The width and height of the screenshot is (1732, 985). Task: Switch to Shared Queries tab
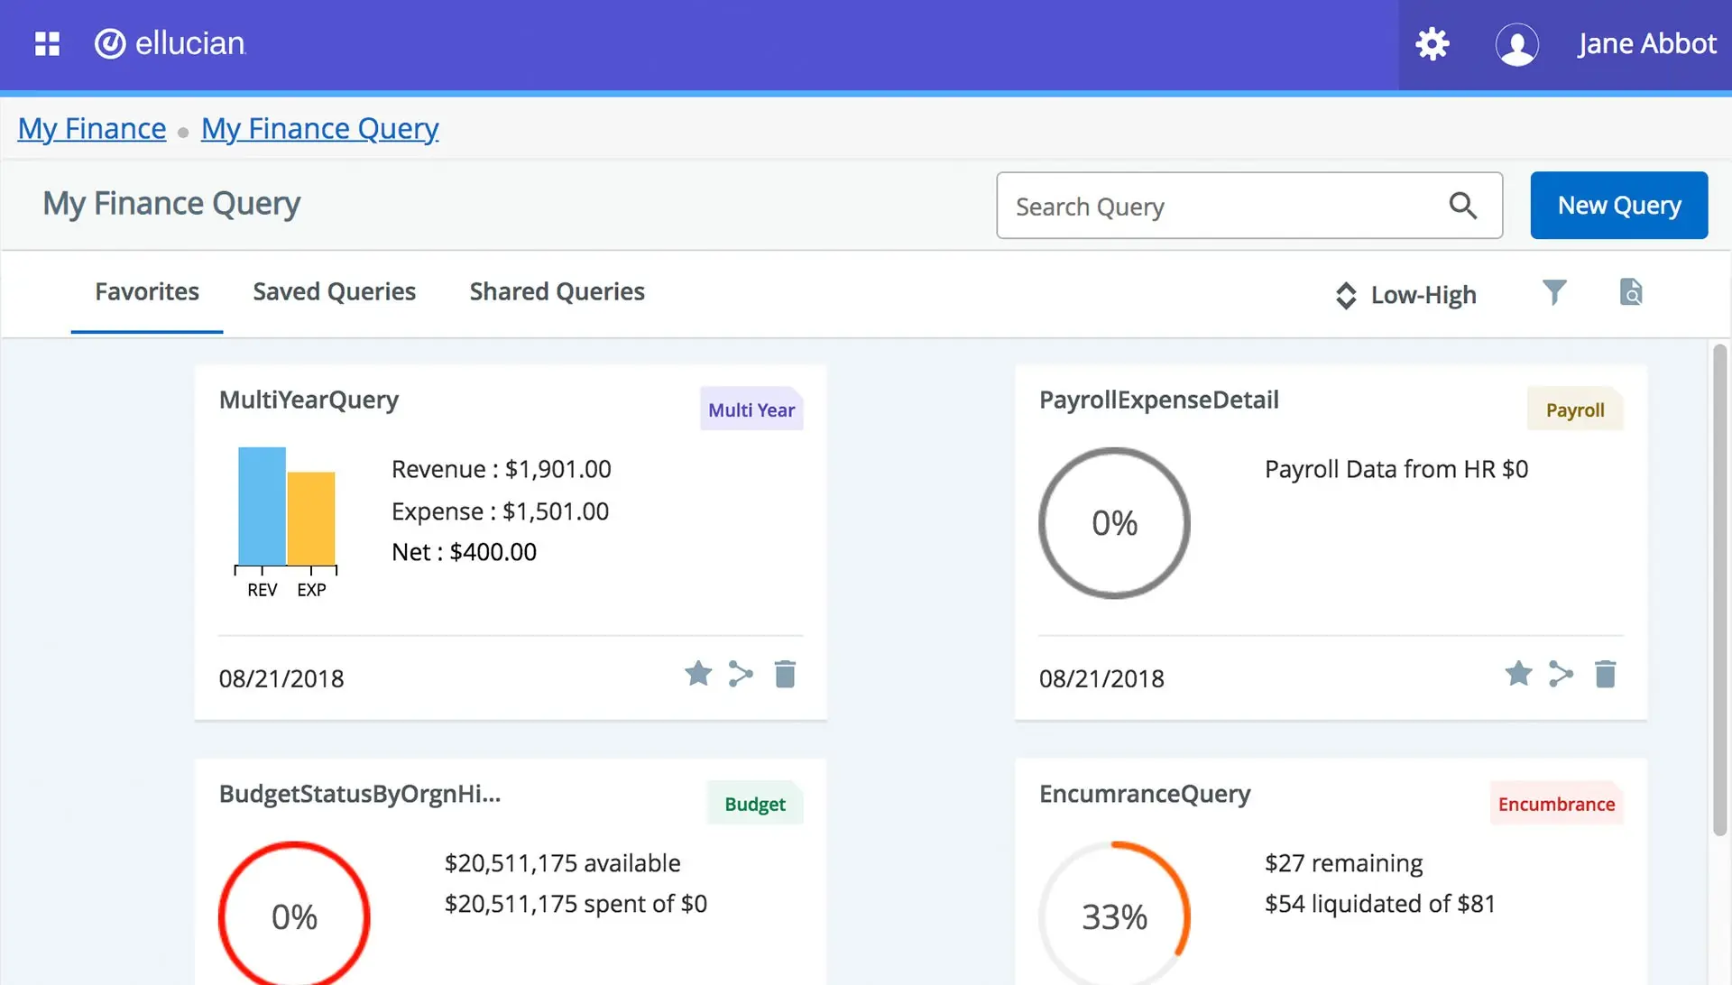click(557, 291)
